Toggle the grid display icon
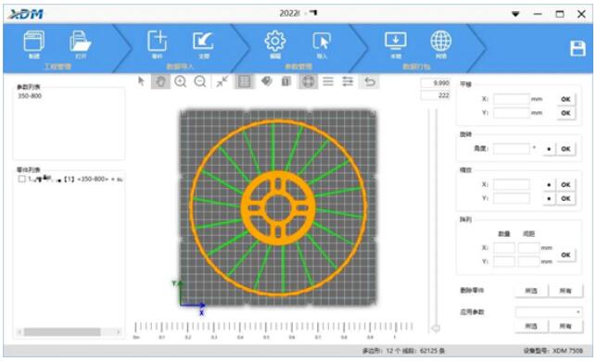The image size is (597, 361). (244, 81)
